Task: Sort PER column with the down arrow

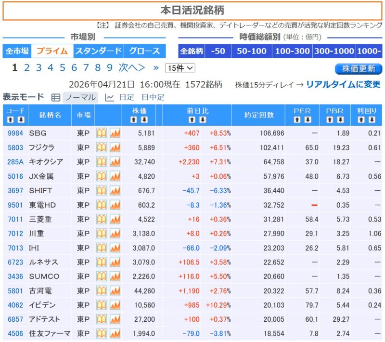Action: (x=308, y=119)
